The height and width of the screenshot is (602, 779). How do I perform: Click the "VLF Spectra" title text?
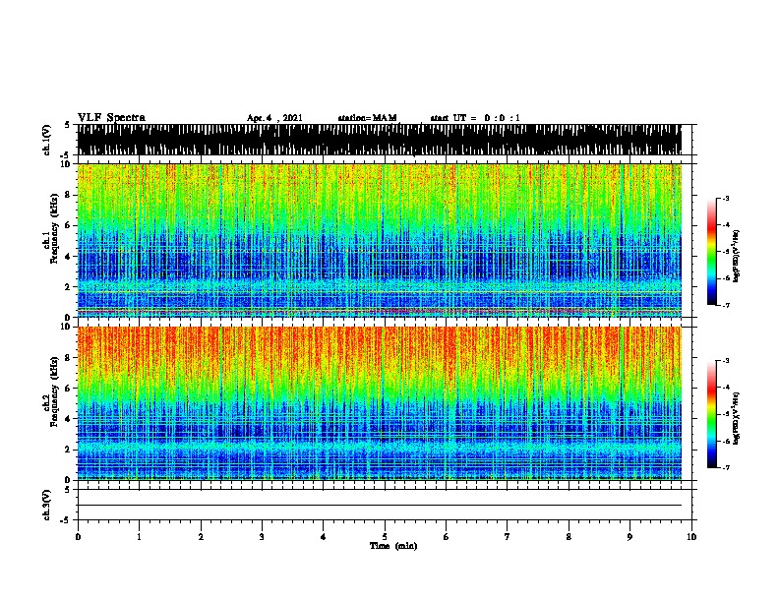point(111,118)
